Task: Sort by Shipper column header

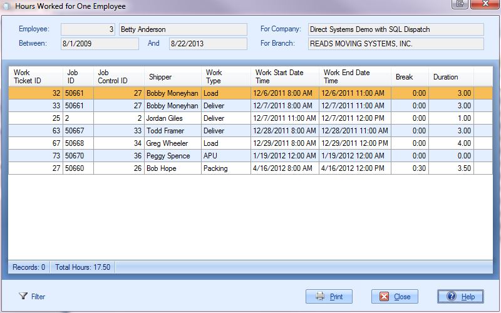Action: tap(172, 77)
